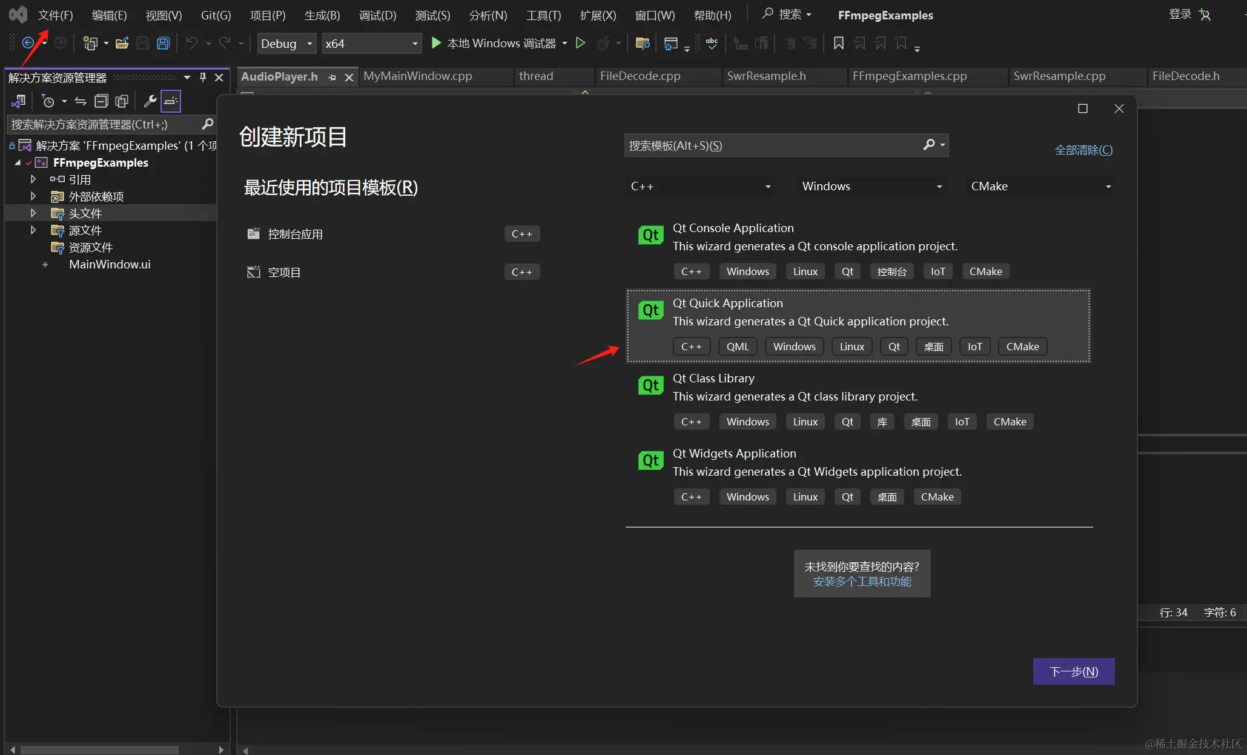Toggle pin on the AudioPlayer.h tab
The width and height of the screenshot is (1247, 755).
tap(332, 78)
